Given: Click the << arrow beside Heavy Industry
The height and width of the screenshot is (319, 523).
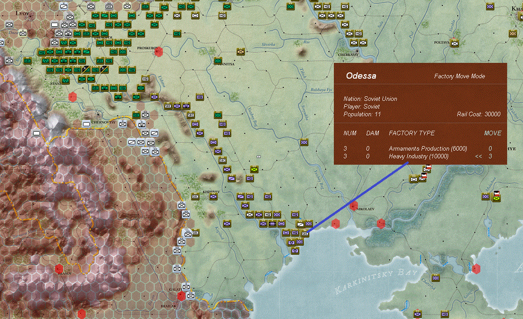Looking at the screenshot, I should (x=478, y=157).
